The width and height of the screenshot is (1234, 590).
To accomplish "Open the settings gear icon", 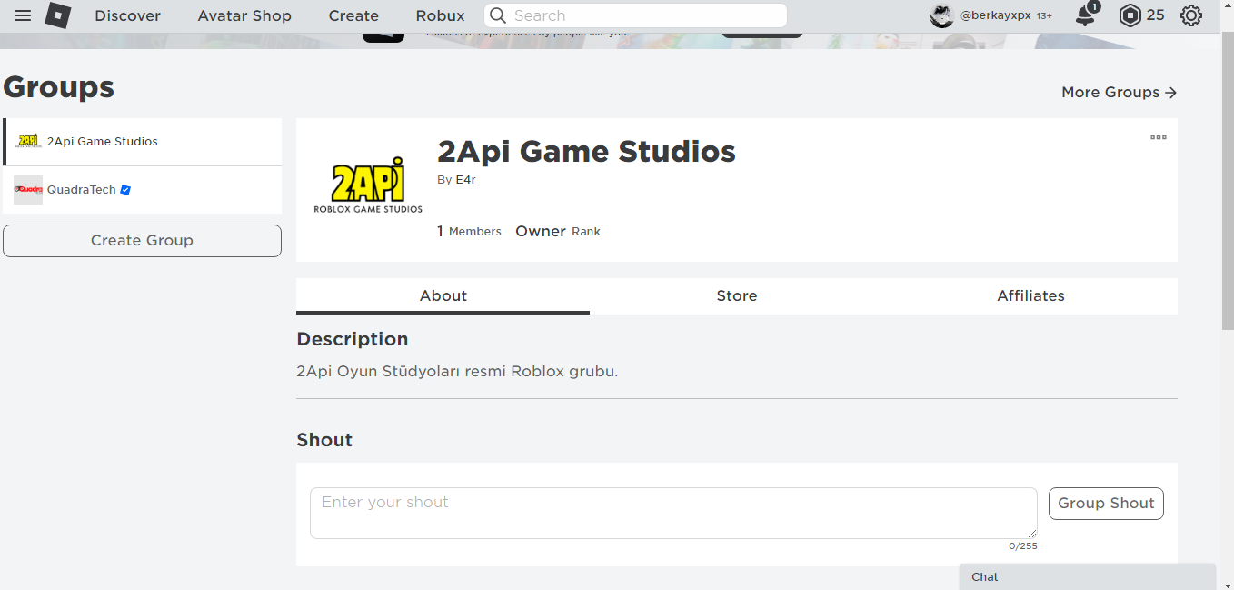I will 1190,15.
